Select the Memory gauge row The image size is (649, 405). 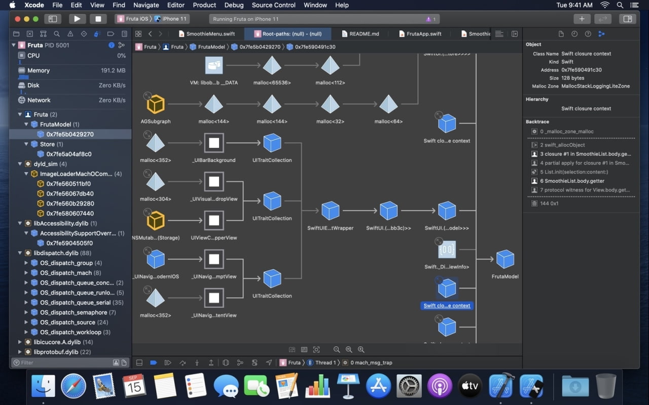tap(39, 70)
